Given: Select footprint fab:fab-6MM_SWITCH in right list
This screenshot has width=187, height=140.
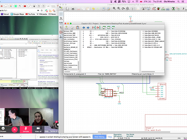Looking at the screenshot, I should 153,33.
